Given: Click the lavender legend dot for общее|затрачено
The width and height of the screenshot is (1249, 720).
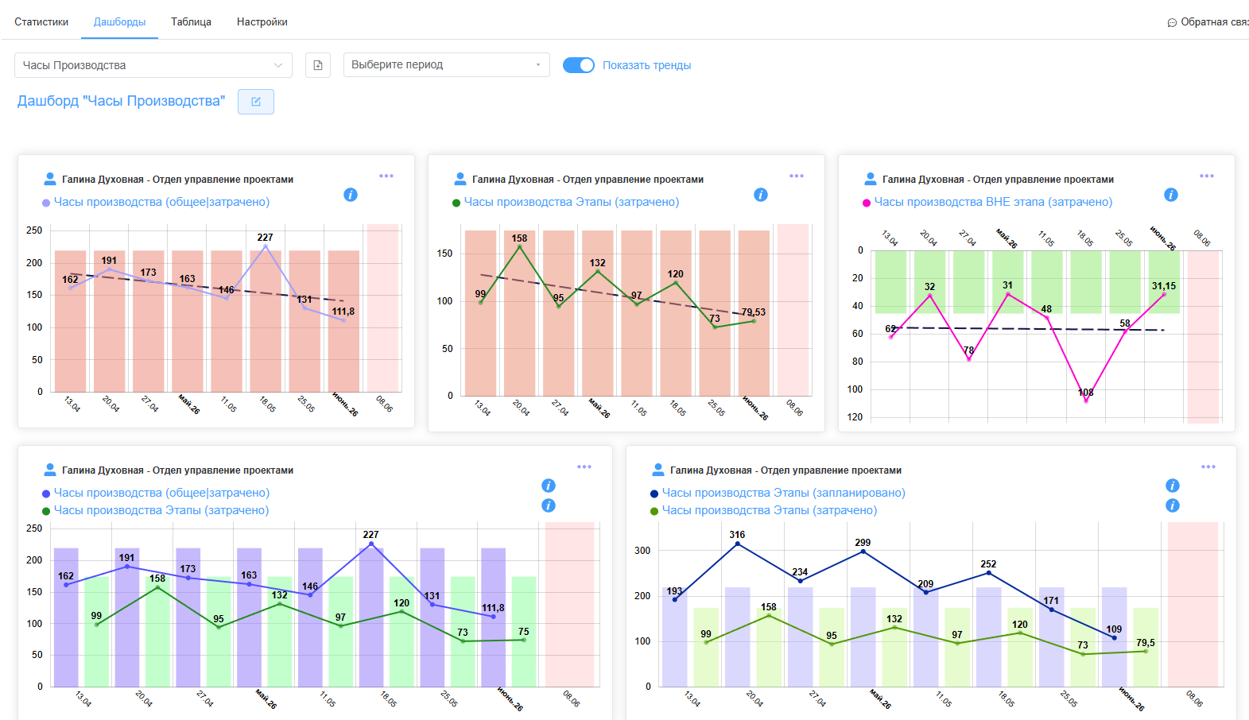Looking at the screenshot, I should click(46, 203).
